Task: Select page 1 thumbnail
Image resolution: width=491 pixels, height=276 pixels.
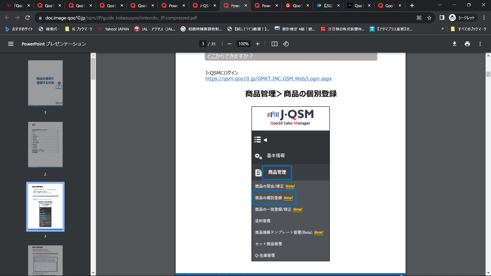Action: point(45,83)
